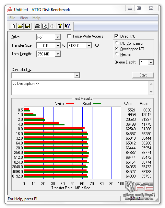Click the Description scrollbar down arrow
This screenshot has width=165, height=208.
151,92
